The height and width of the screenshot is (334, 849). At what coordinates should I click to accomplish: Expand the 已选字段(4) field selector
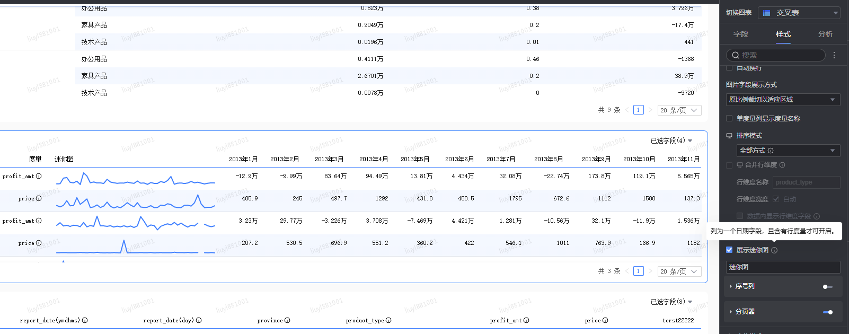[x=671, y=140]
